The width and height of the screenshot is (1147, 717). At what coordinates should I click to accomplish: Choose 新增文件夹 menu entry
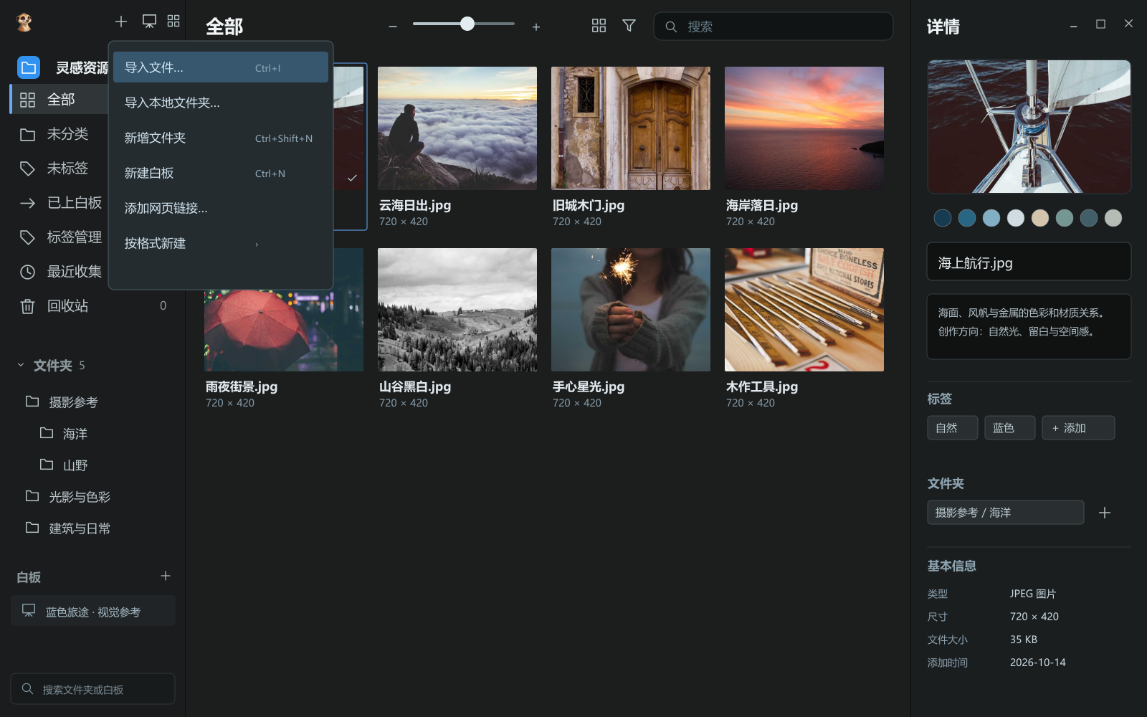[x=221, y=138]
